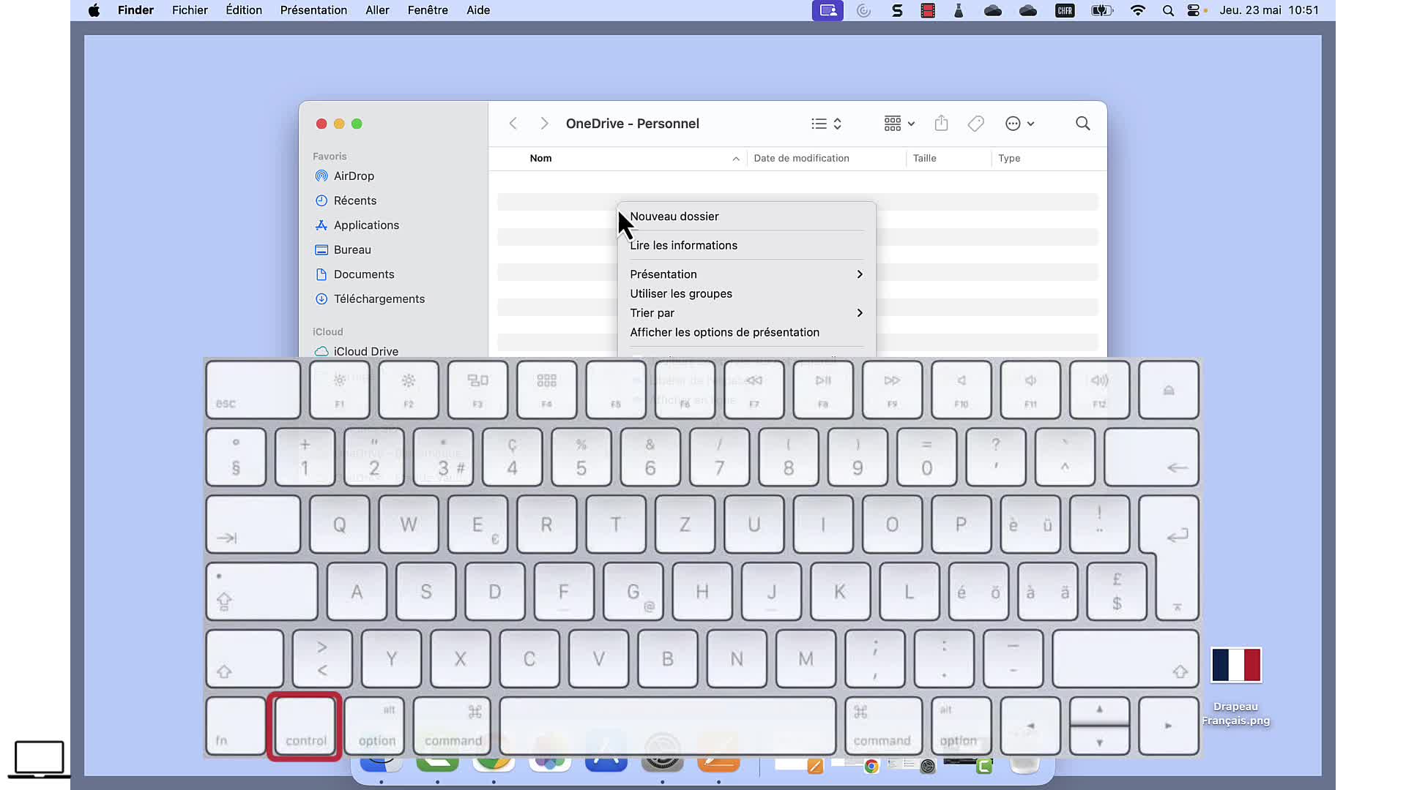Click the forward navigation arrow
Viewport: 1406px width, 790px height.
pyautogui.click(x=544, y=124)
